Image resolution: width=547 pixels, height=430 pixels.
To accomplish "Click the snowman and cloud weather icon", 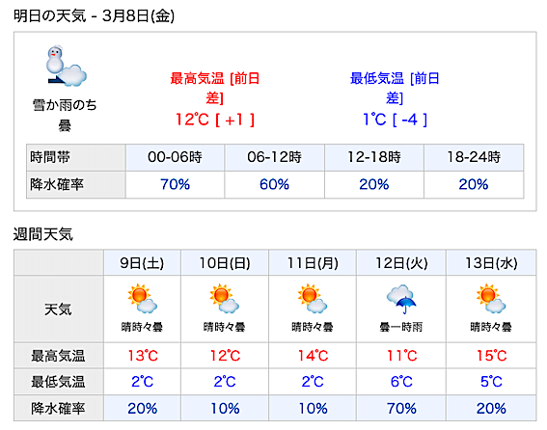I will pos(67,67).
